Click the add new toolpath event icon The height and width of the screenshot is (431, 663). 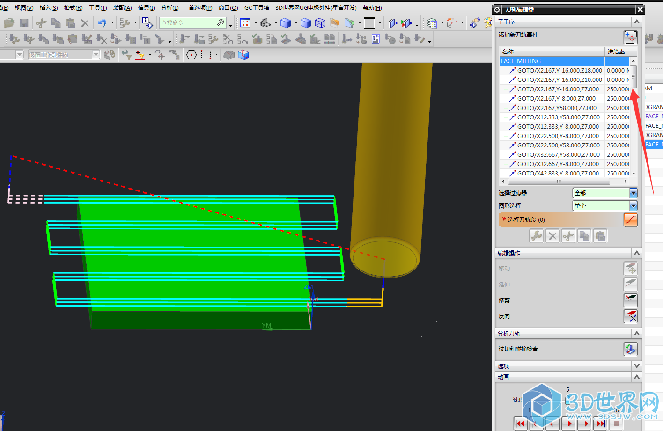click(630, 37)
